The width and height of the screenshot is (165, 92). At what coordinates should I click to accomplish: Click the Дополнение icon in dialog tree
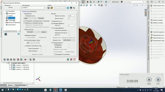(x=7, y=25)
